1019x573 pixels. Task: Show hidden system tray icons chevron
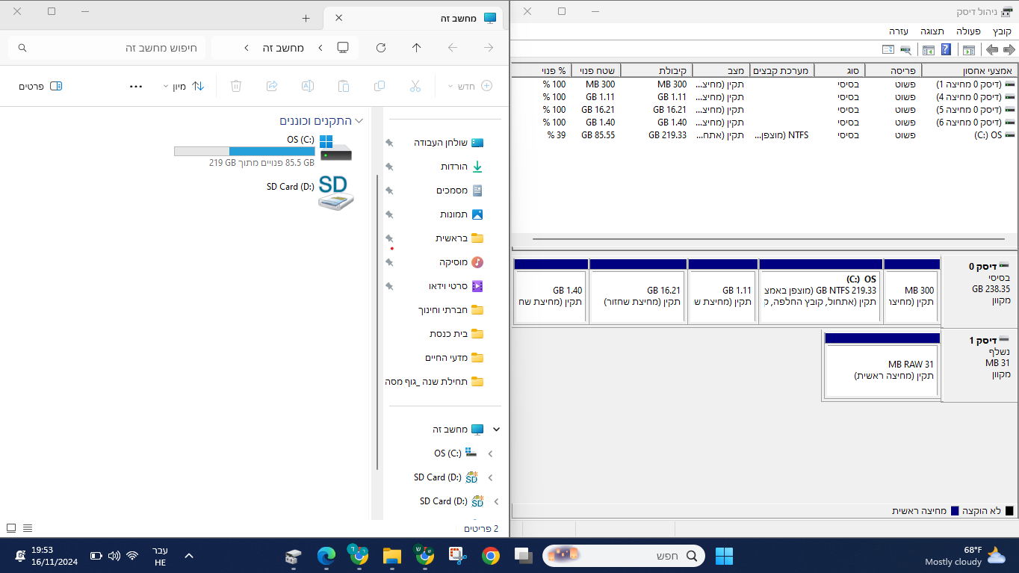click(189, 556)
